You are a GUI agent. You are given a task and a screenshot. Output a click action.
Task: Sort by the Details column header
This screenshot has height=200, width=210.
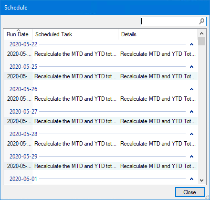tap(157, 34)
